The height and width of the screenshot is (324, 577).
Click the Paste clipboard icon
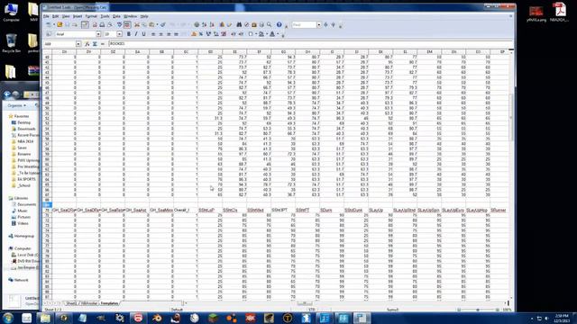point(151,24)
